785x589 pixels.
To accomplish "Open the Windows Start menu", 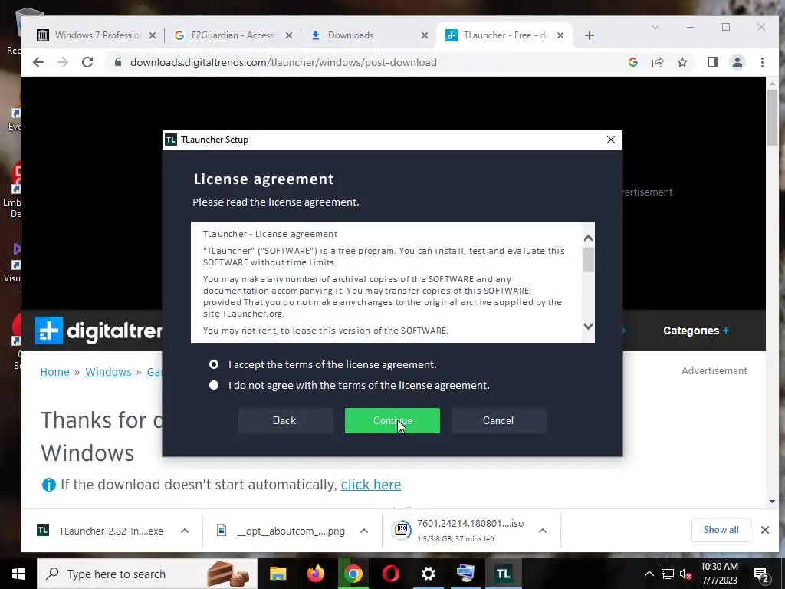I will click(18, 574).
